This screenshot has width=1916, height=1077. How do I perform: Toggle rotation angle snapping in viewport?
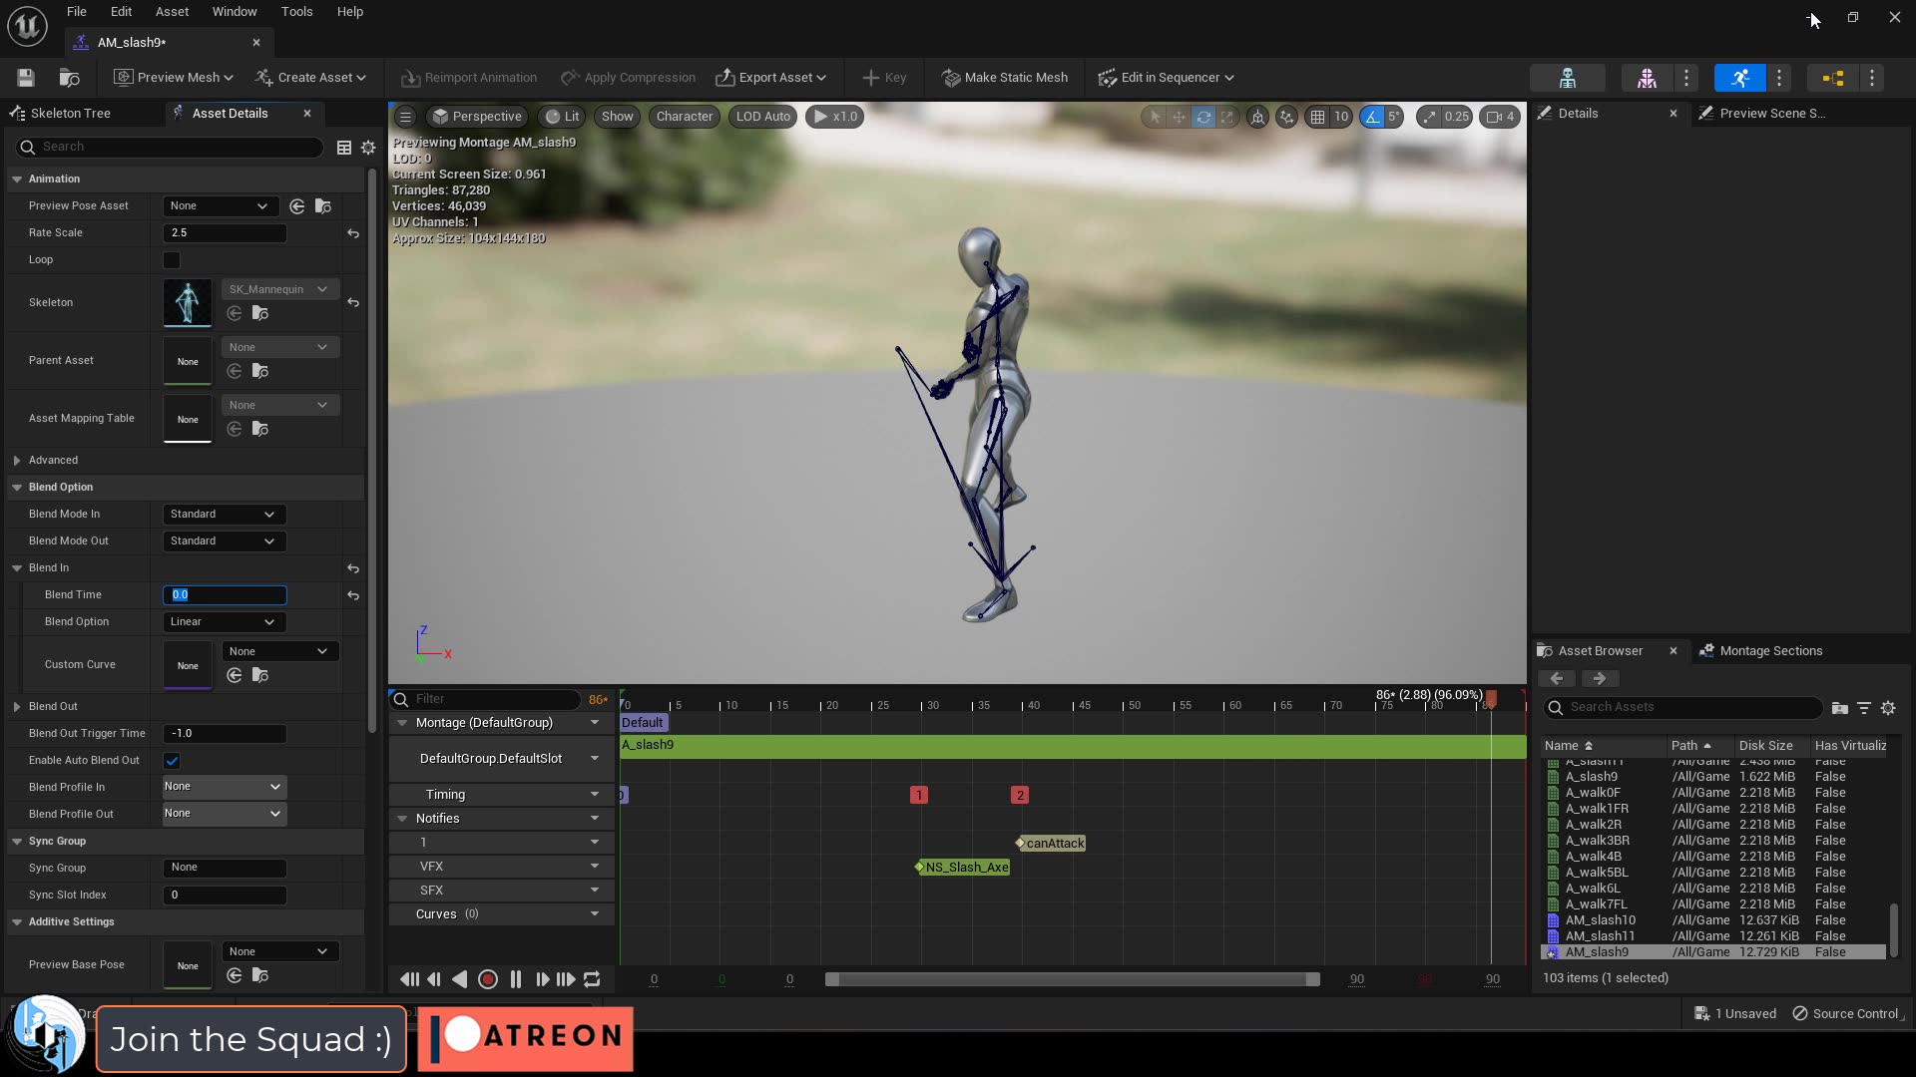coord(1370,117)
